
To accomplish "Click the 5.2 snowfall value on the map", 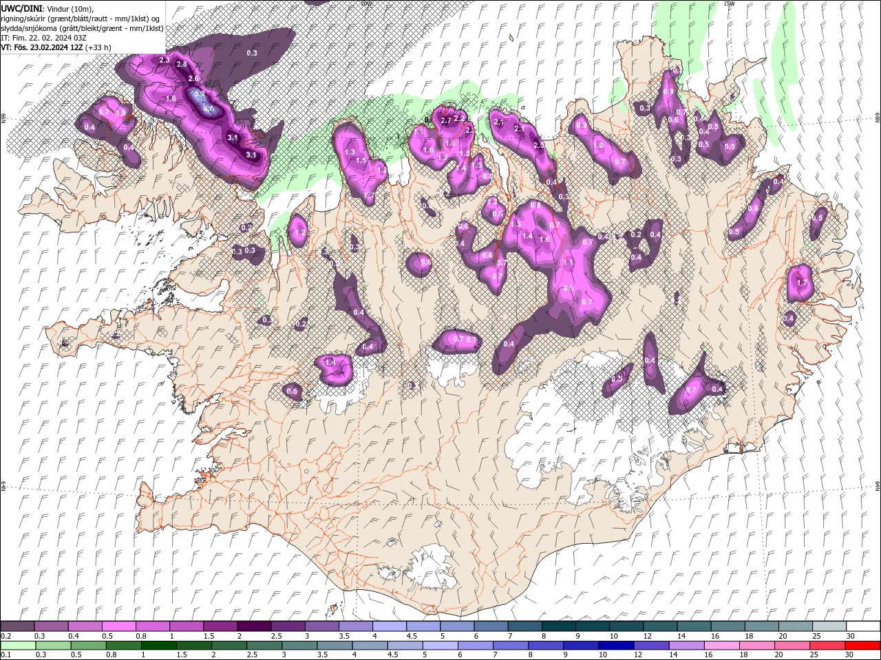I will (200, 93).
